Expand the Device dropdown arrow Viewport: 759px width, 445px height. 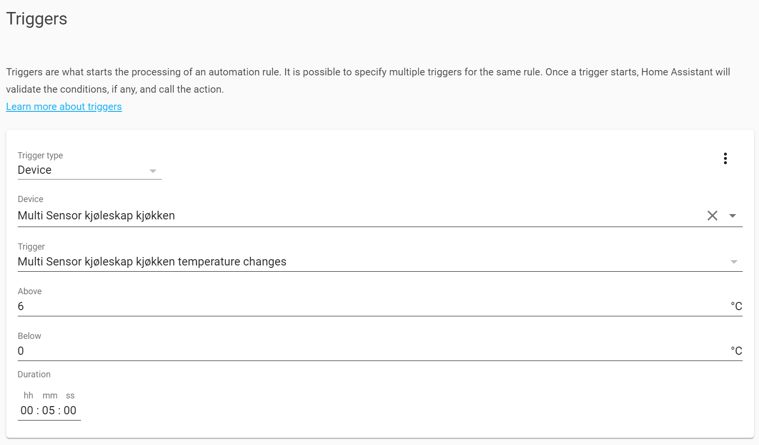point(733,216)
